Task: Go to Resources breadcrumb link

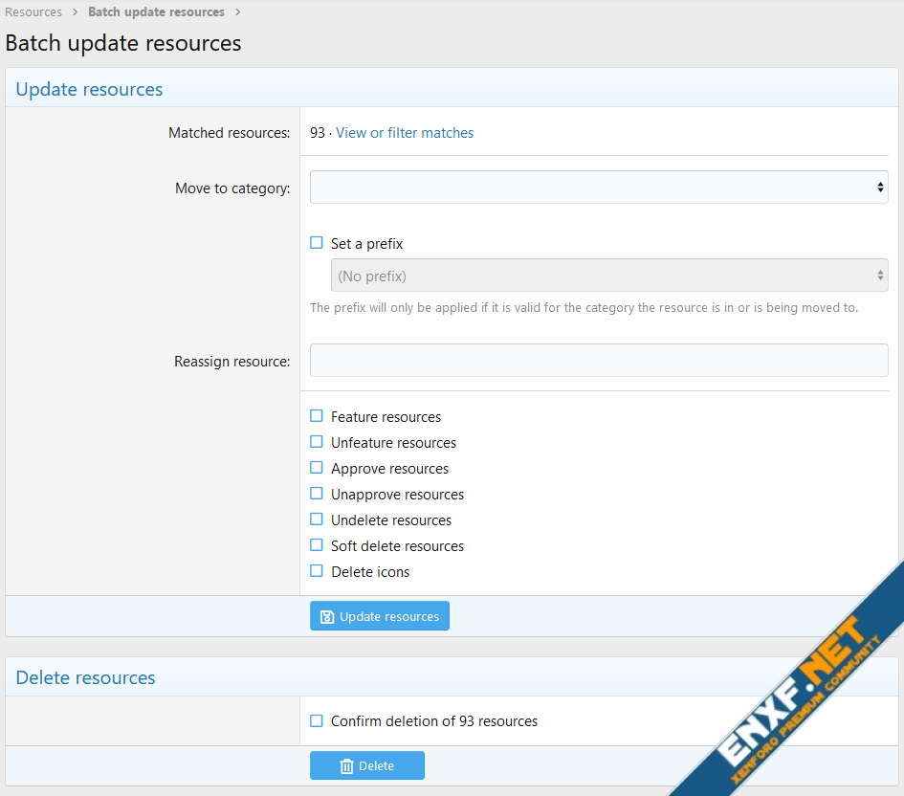Action: (33, 12)
